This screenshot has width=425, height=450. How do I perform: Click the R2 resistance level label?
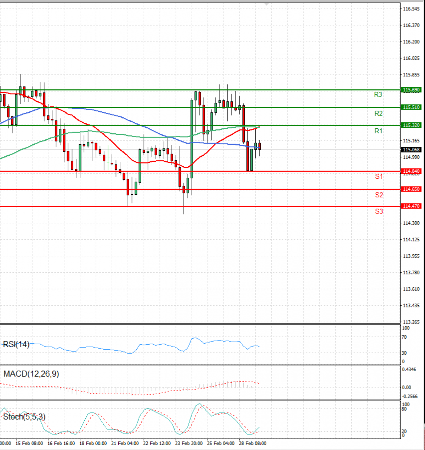click(x=378, y=113)
